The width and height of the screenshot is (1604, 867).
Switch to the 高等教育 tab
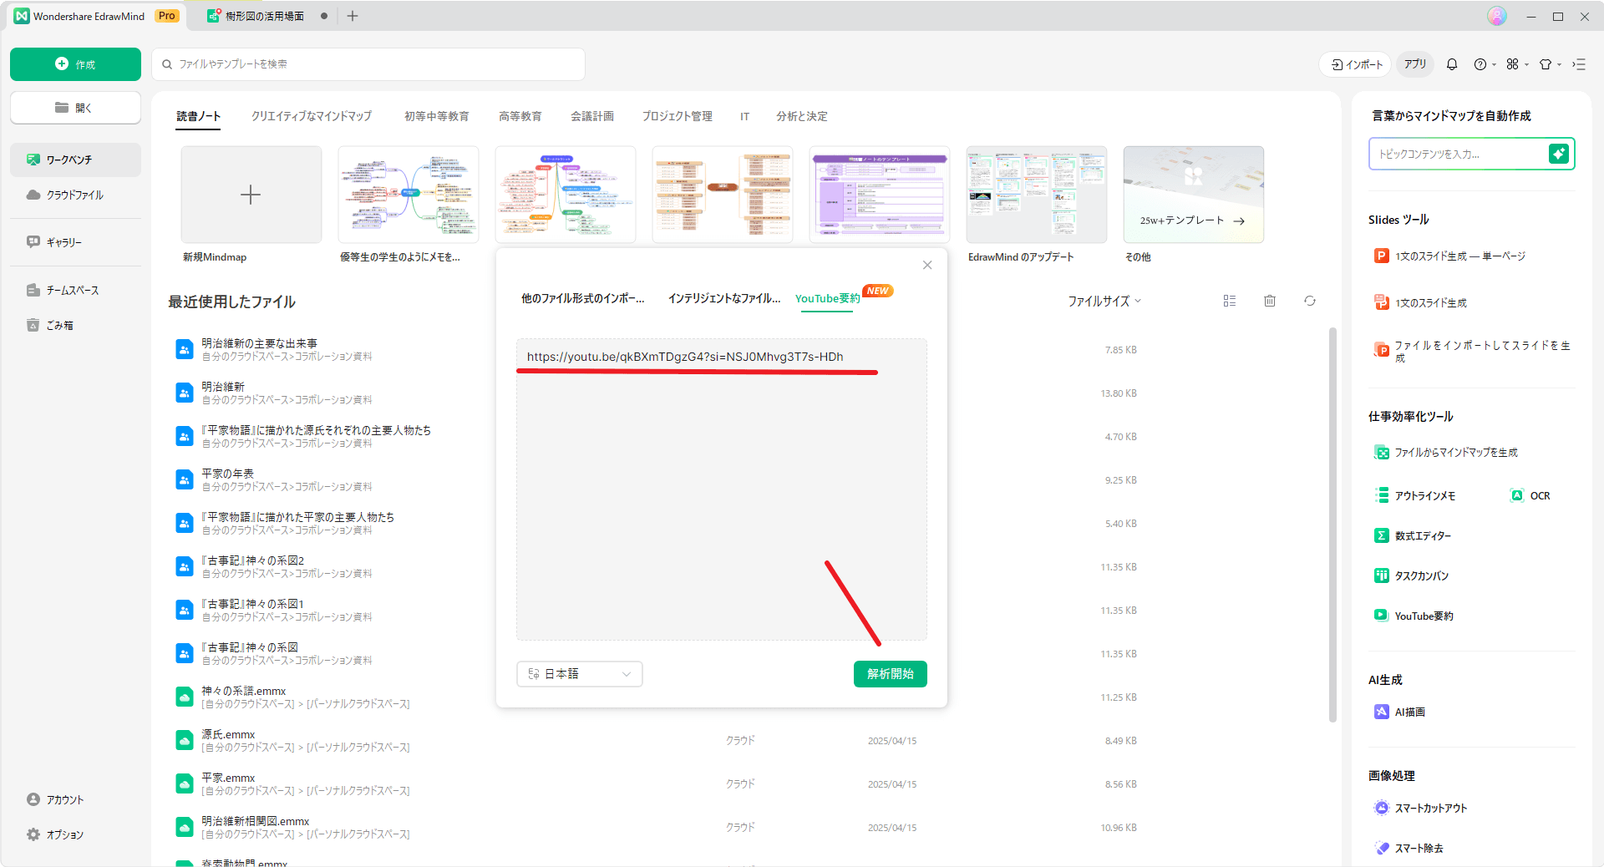520,116
